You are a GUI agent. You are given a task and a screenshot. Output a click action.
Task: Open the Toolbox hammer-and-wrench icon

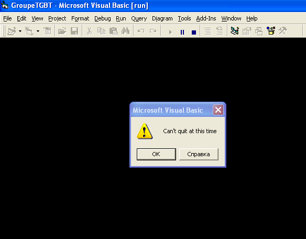coord(283,31)
